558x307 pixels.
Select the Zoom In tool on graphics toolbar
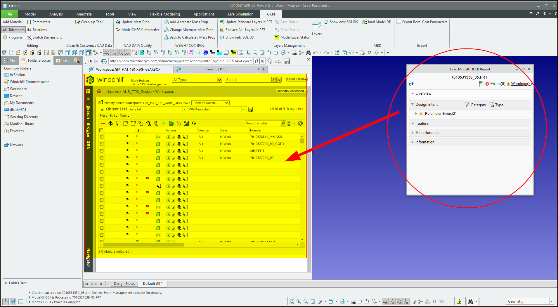coord(248,52)
